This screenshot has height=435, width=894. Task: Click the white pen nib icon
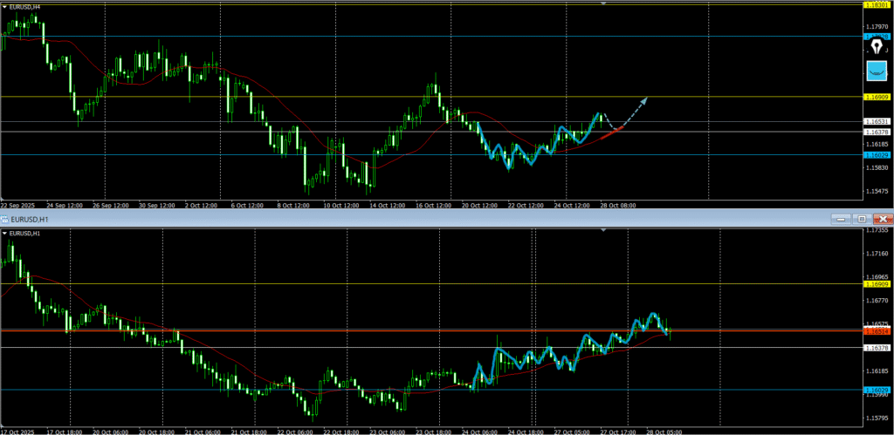click(x=876, y=47)
